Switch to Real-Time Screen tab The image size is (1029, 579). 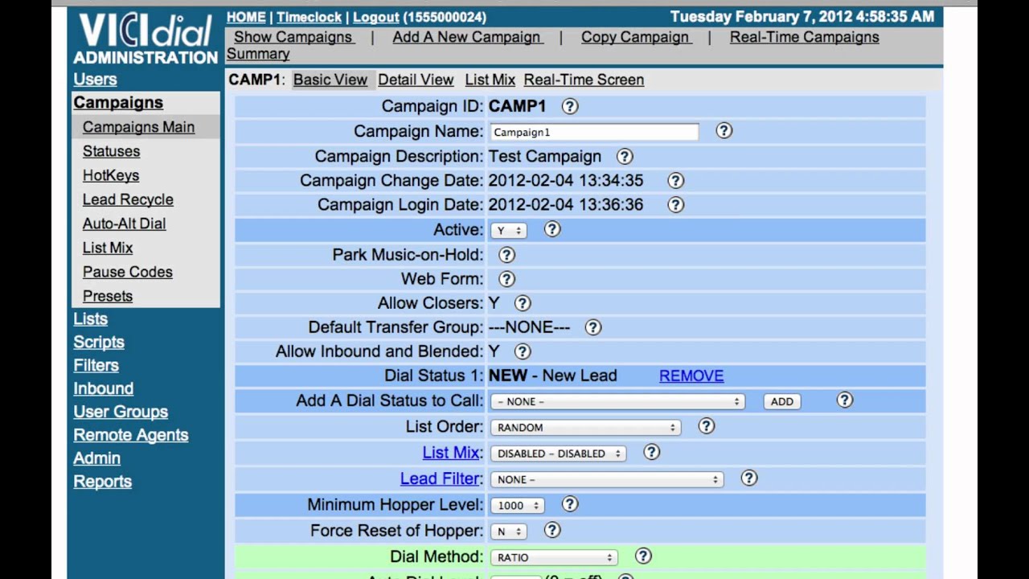584,80
